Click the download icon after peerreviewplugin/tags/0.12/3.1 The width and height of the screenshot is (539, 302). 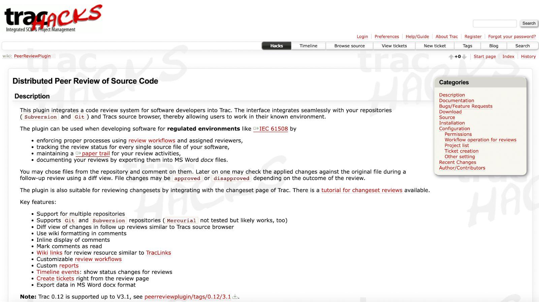pyautogui.click(x=235, y=297)
